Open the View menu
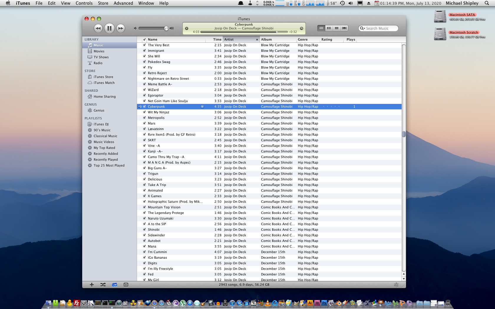Image resolution: width=495 pixels, height=309 pixels. (x=65, y=3)
